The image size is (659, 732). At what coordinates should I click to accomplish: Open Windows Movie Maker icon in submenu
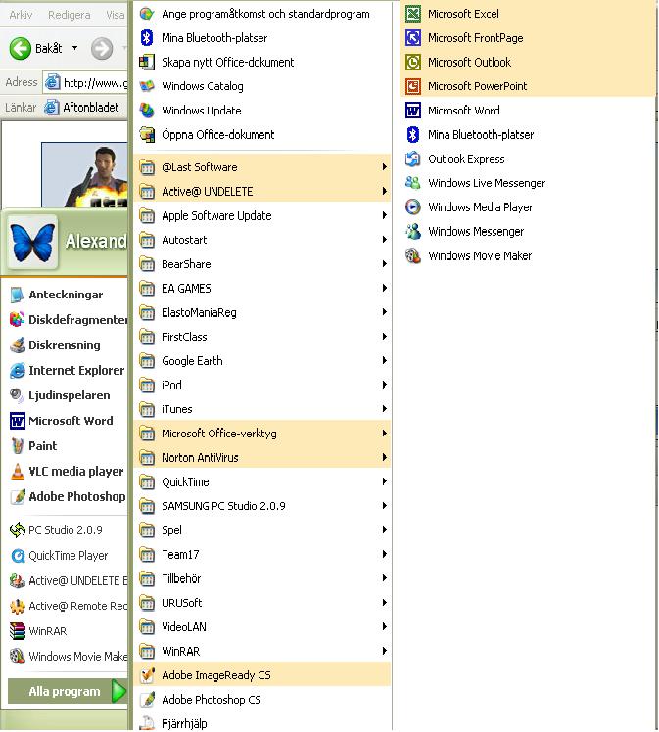413,255
